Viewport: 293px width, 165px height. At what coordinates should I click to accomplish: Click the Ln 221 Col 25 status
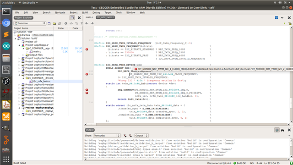pos(272,163)
